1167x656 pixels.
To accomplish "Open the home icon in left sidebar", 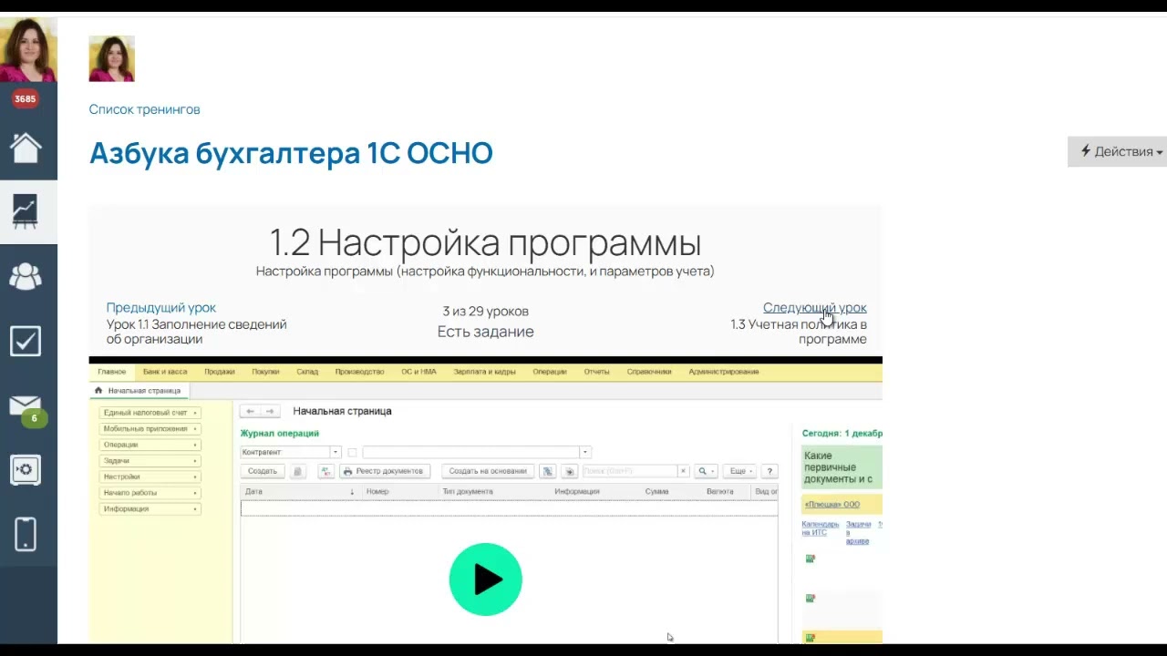I will click(26, 147).
